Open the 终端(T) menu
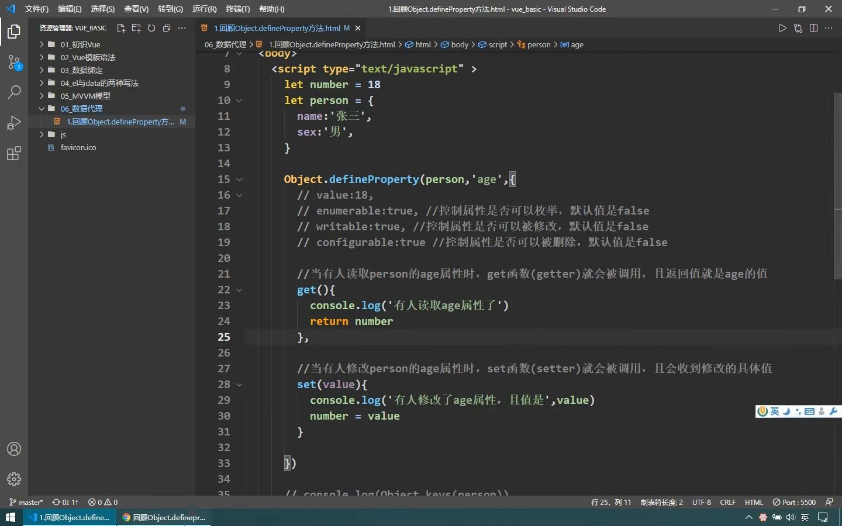This screenshot has height=526, width=842. tap(237, 9)
